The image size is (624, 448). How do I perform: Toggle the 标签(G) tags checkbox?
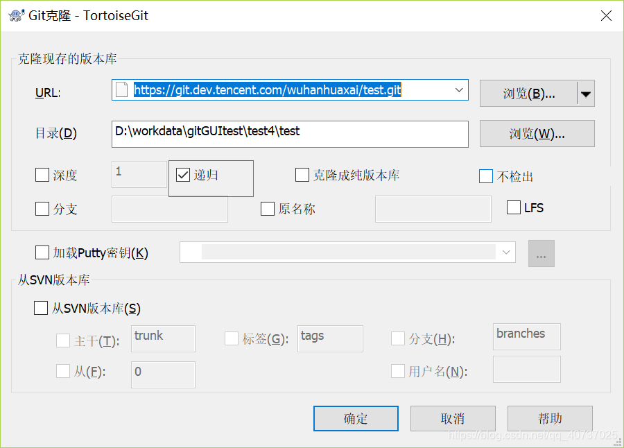[x=232, y=339]
